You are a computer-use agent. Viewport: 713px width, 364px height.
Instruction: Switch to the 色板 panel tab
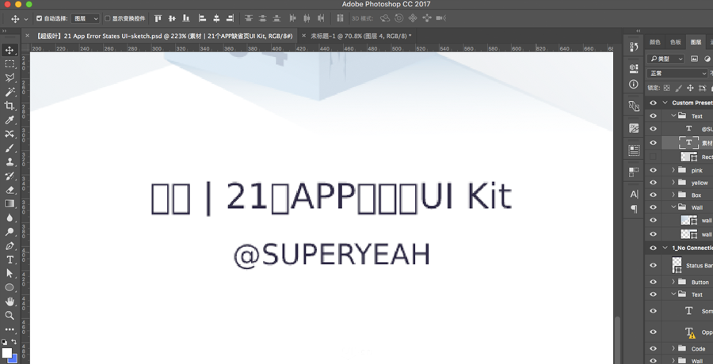click(x=675, y=42)
